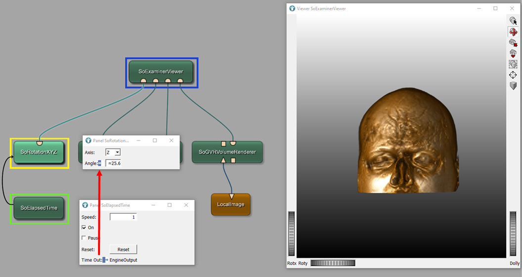The image size is (522, 277).
Task: Activate the view rotate mode tool
Action: click(x=513, y=32)
